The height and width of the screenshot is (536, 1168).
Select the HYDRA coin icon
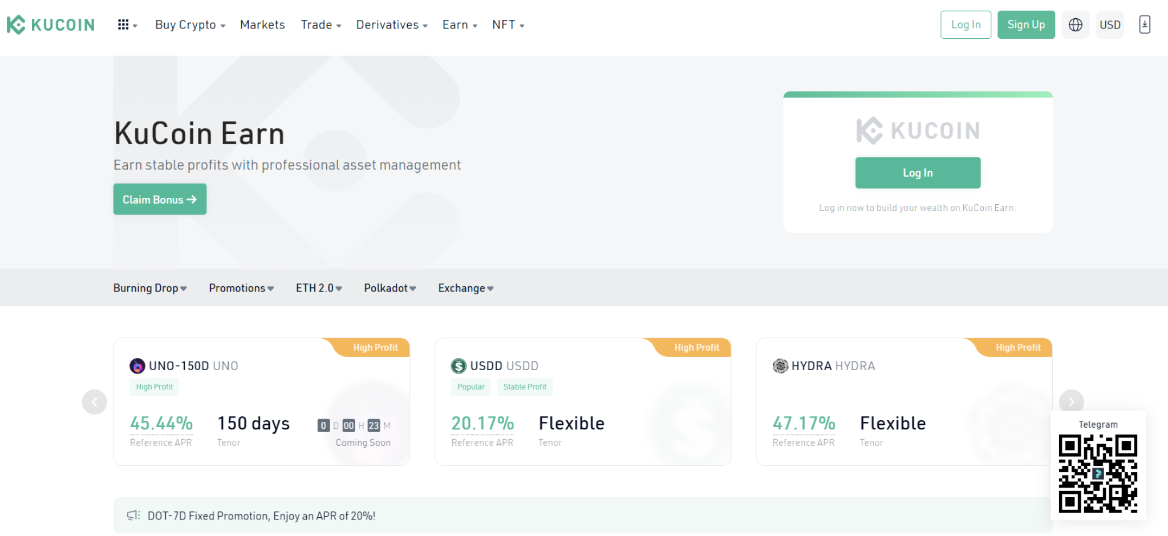[x=780, y=366]
